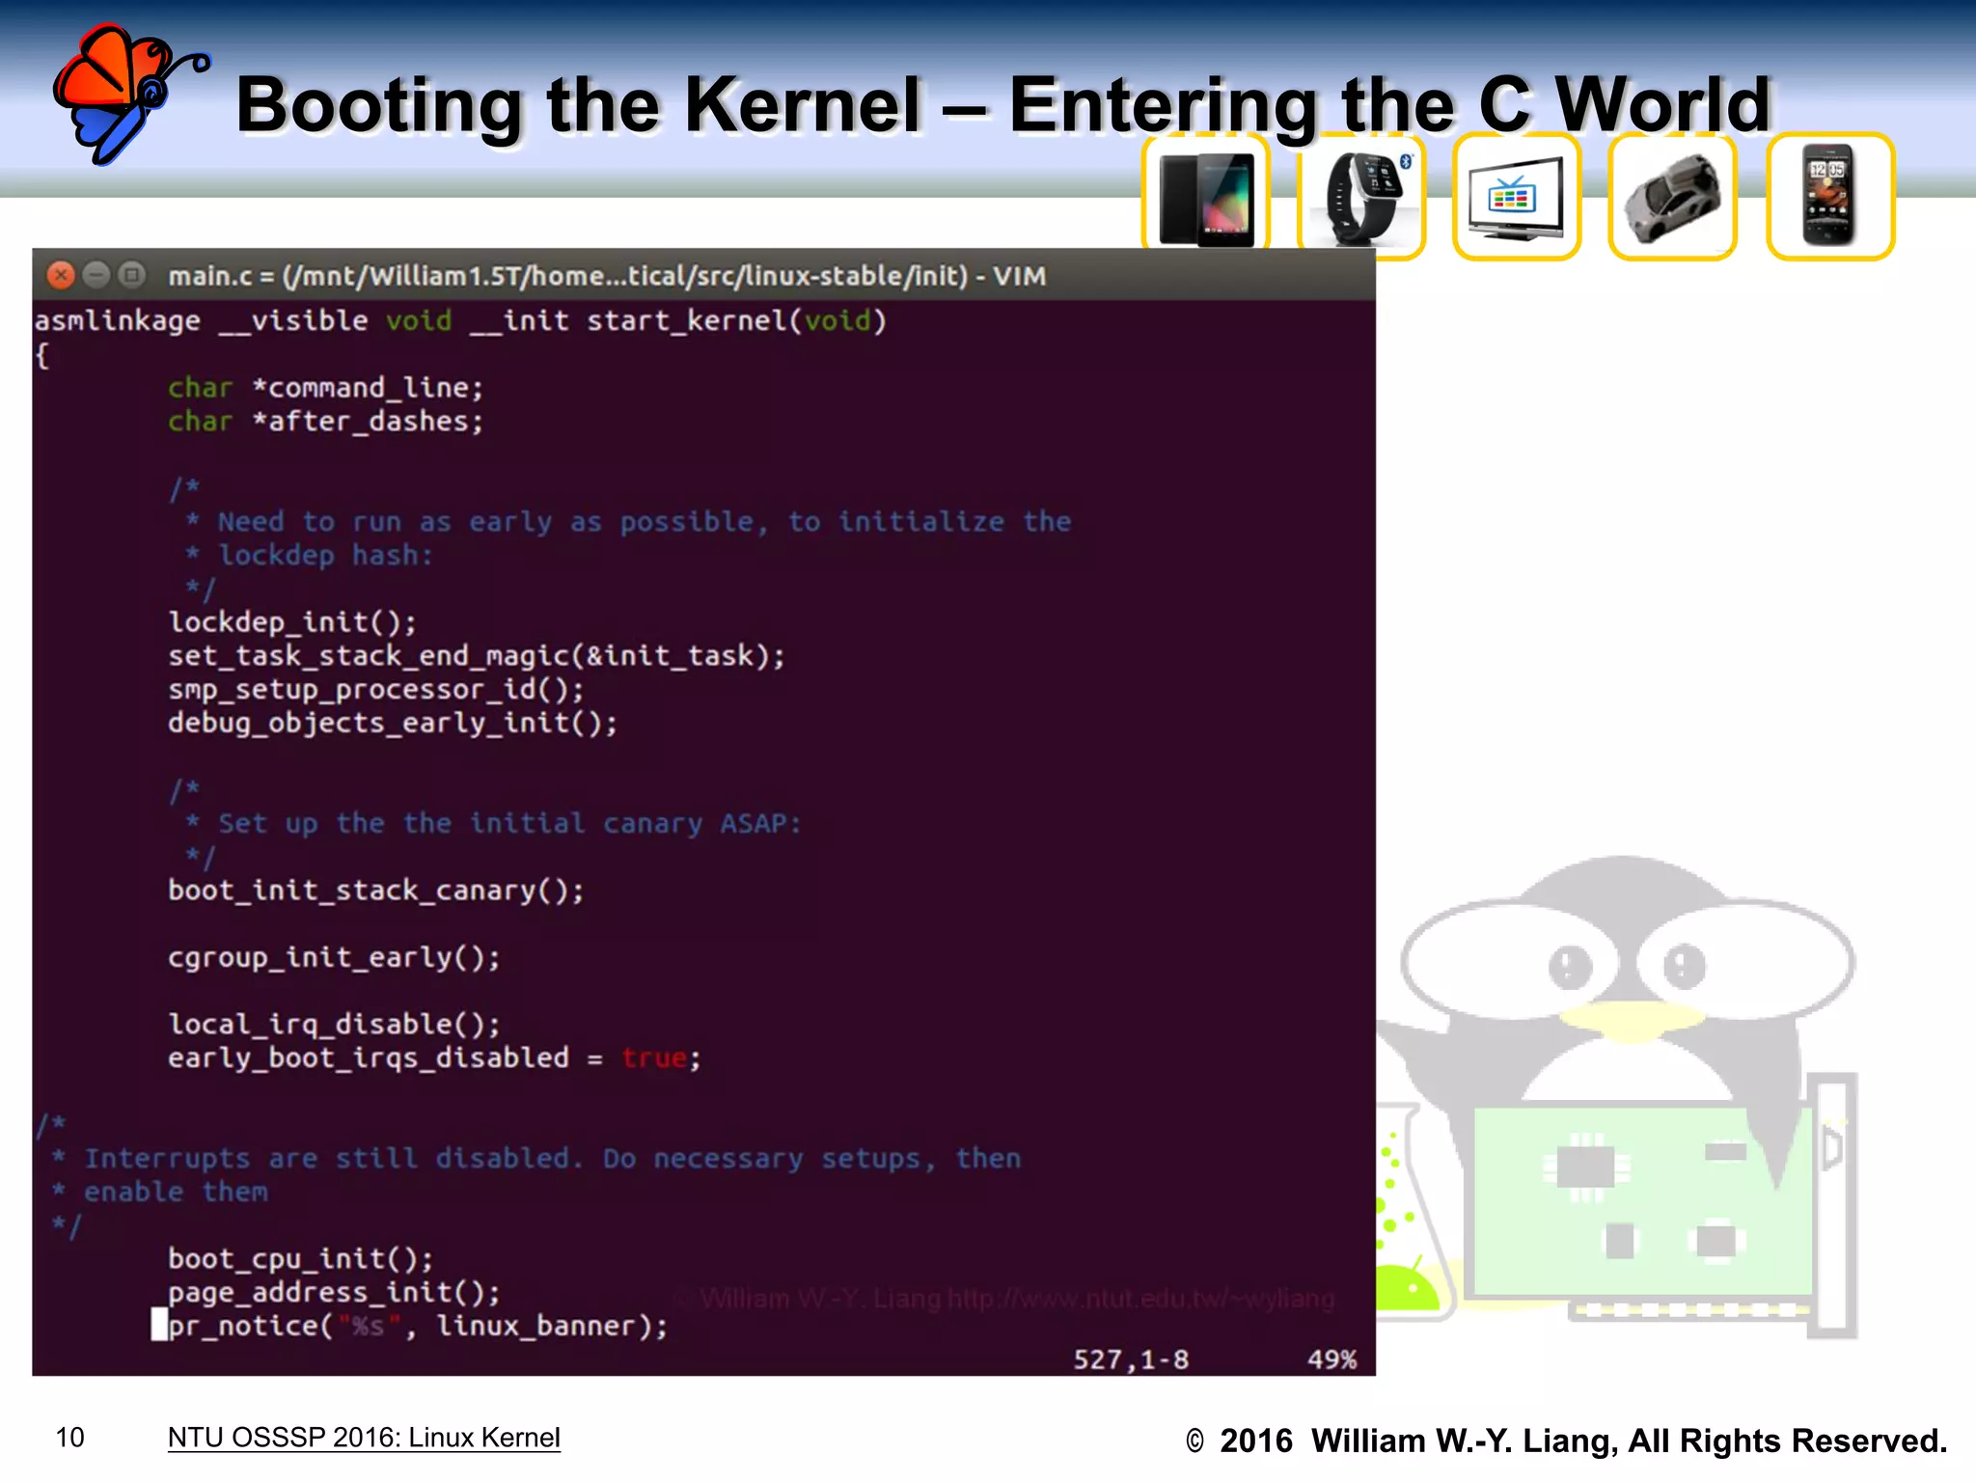Maximize the VIM terminal window
The width and height of the screenshot is (1976, 1482).
point(132,276)
